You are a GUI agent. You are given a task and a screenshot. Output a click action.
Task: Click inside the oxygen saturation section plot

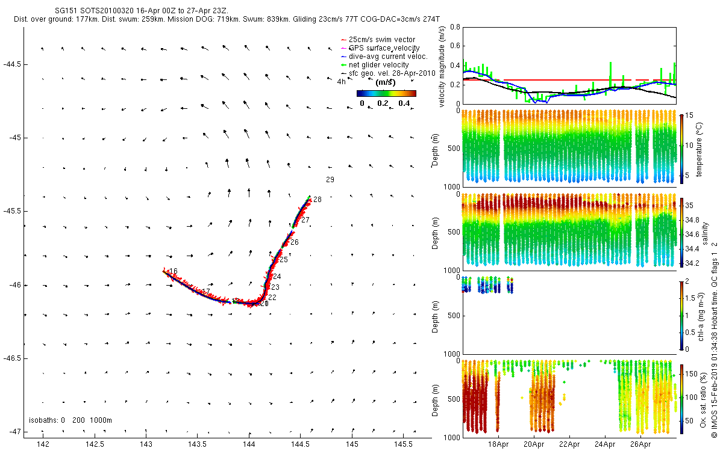point(569,399)
